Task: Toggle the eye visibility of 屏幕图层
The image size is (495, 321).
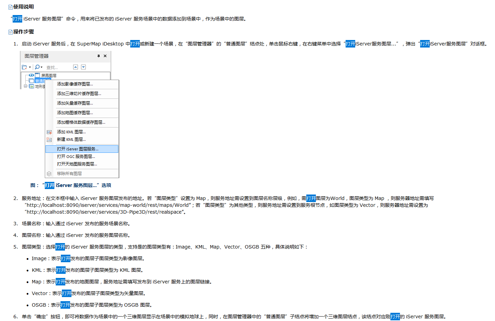Action: click(x=31, y=75)
